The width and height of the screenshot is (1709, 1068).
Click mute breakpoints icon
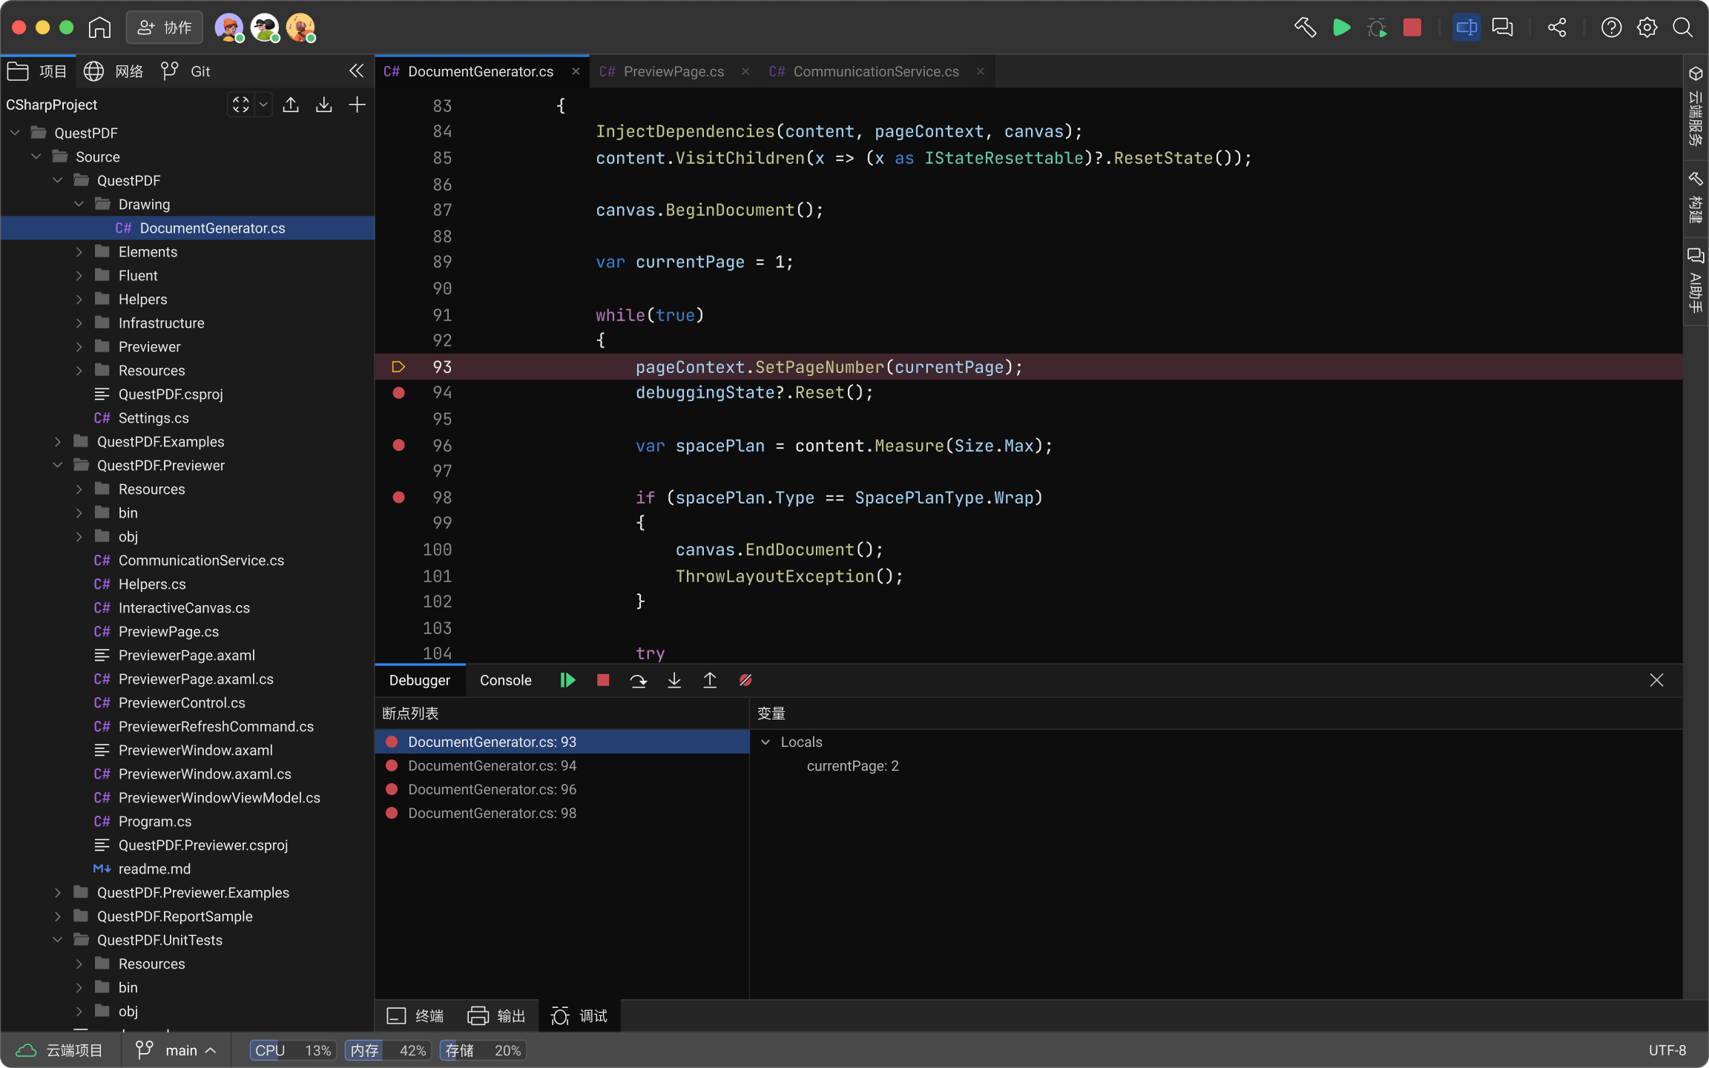[745, 680]
